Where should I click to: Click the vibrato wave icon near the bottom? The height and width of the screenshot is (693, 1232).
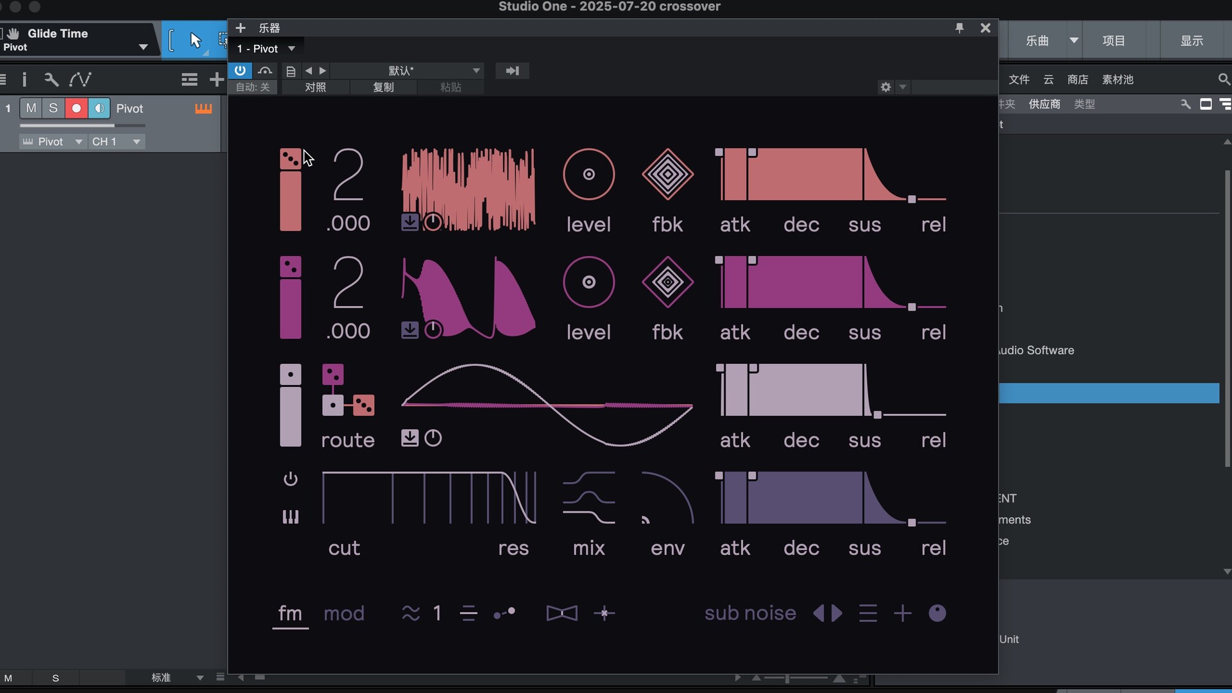click(411, 613)
